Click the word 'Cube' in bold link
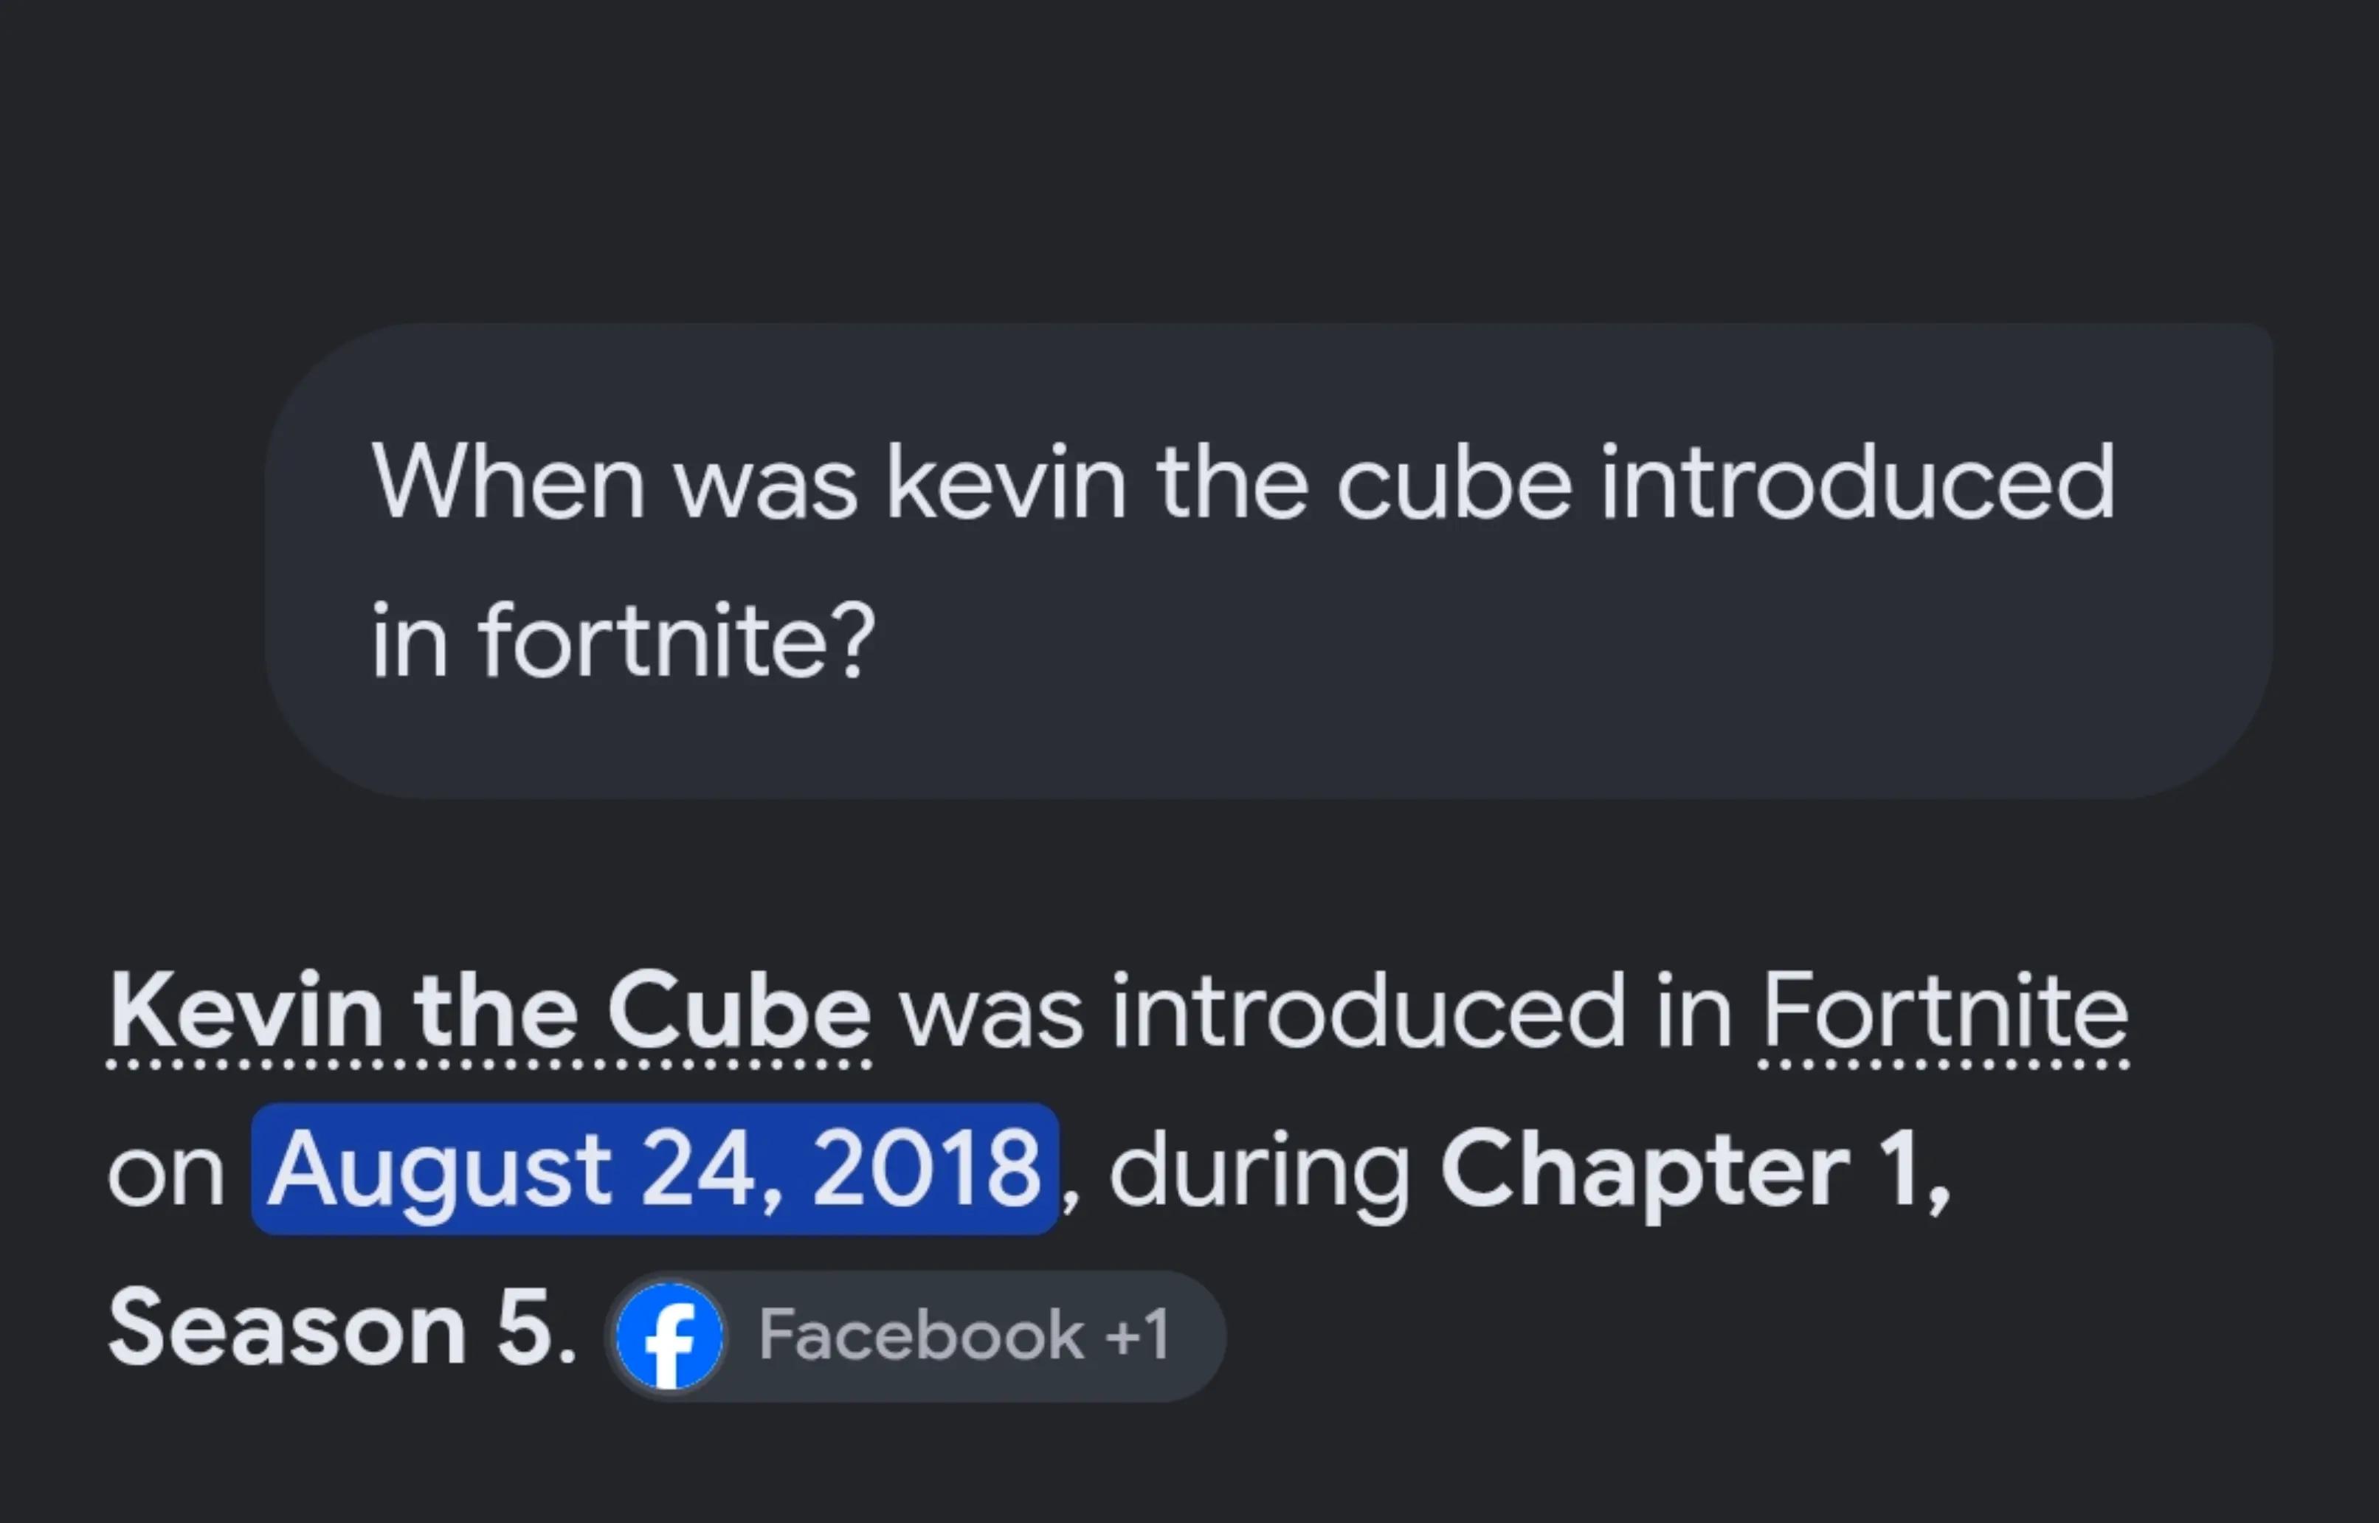Viewport: 2379px width, 1523px height. [x=739, y=1012]
